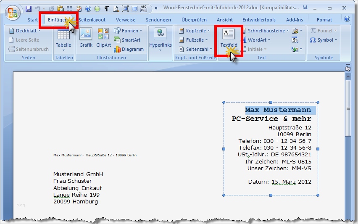Open the Ansicht tab

[x=225, y=20]
